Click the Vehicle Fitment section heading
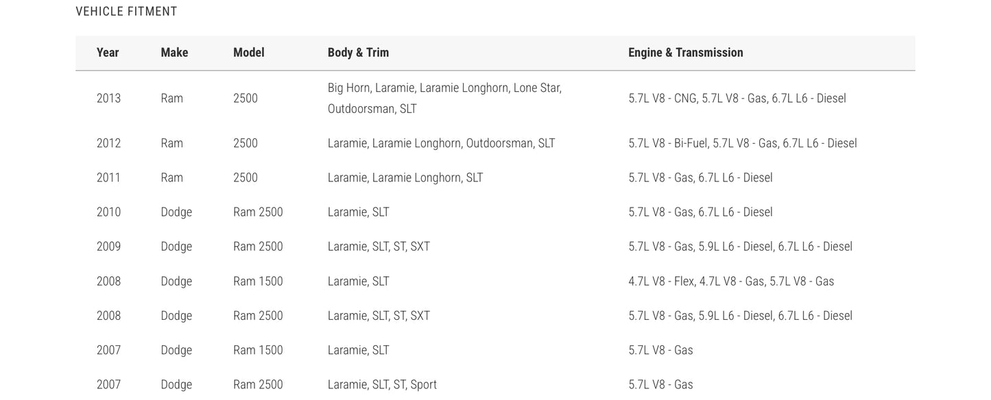Viewport: 991px width, 400px height. (126, 12)
